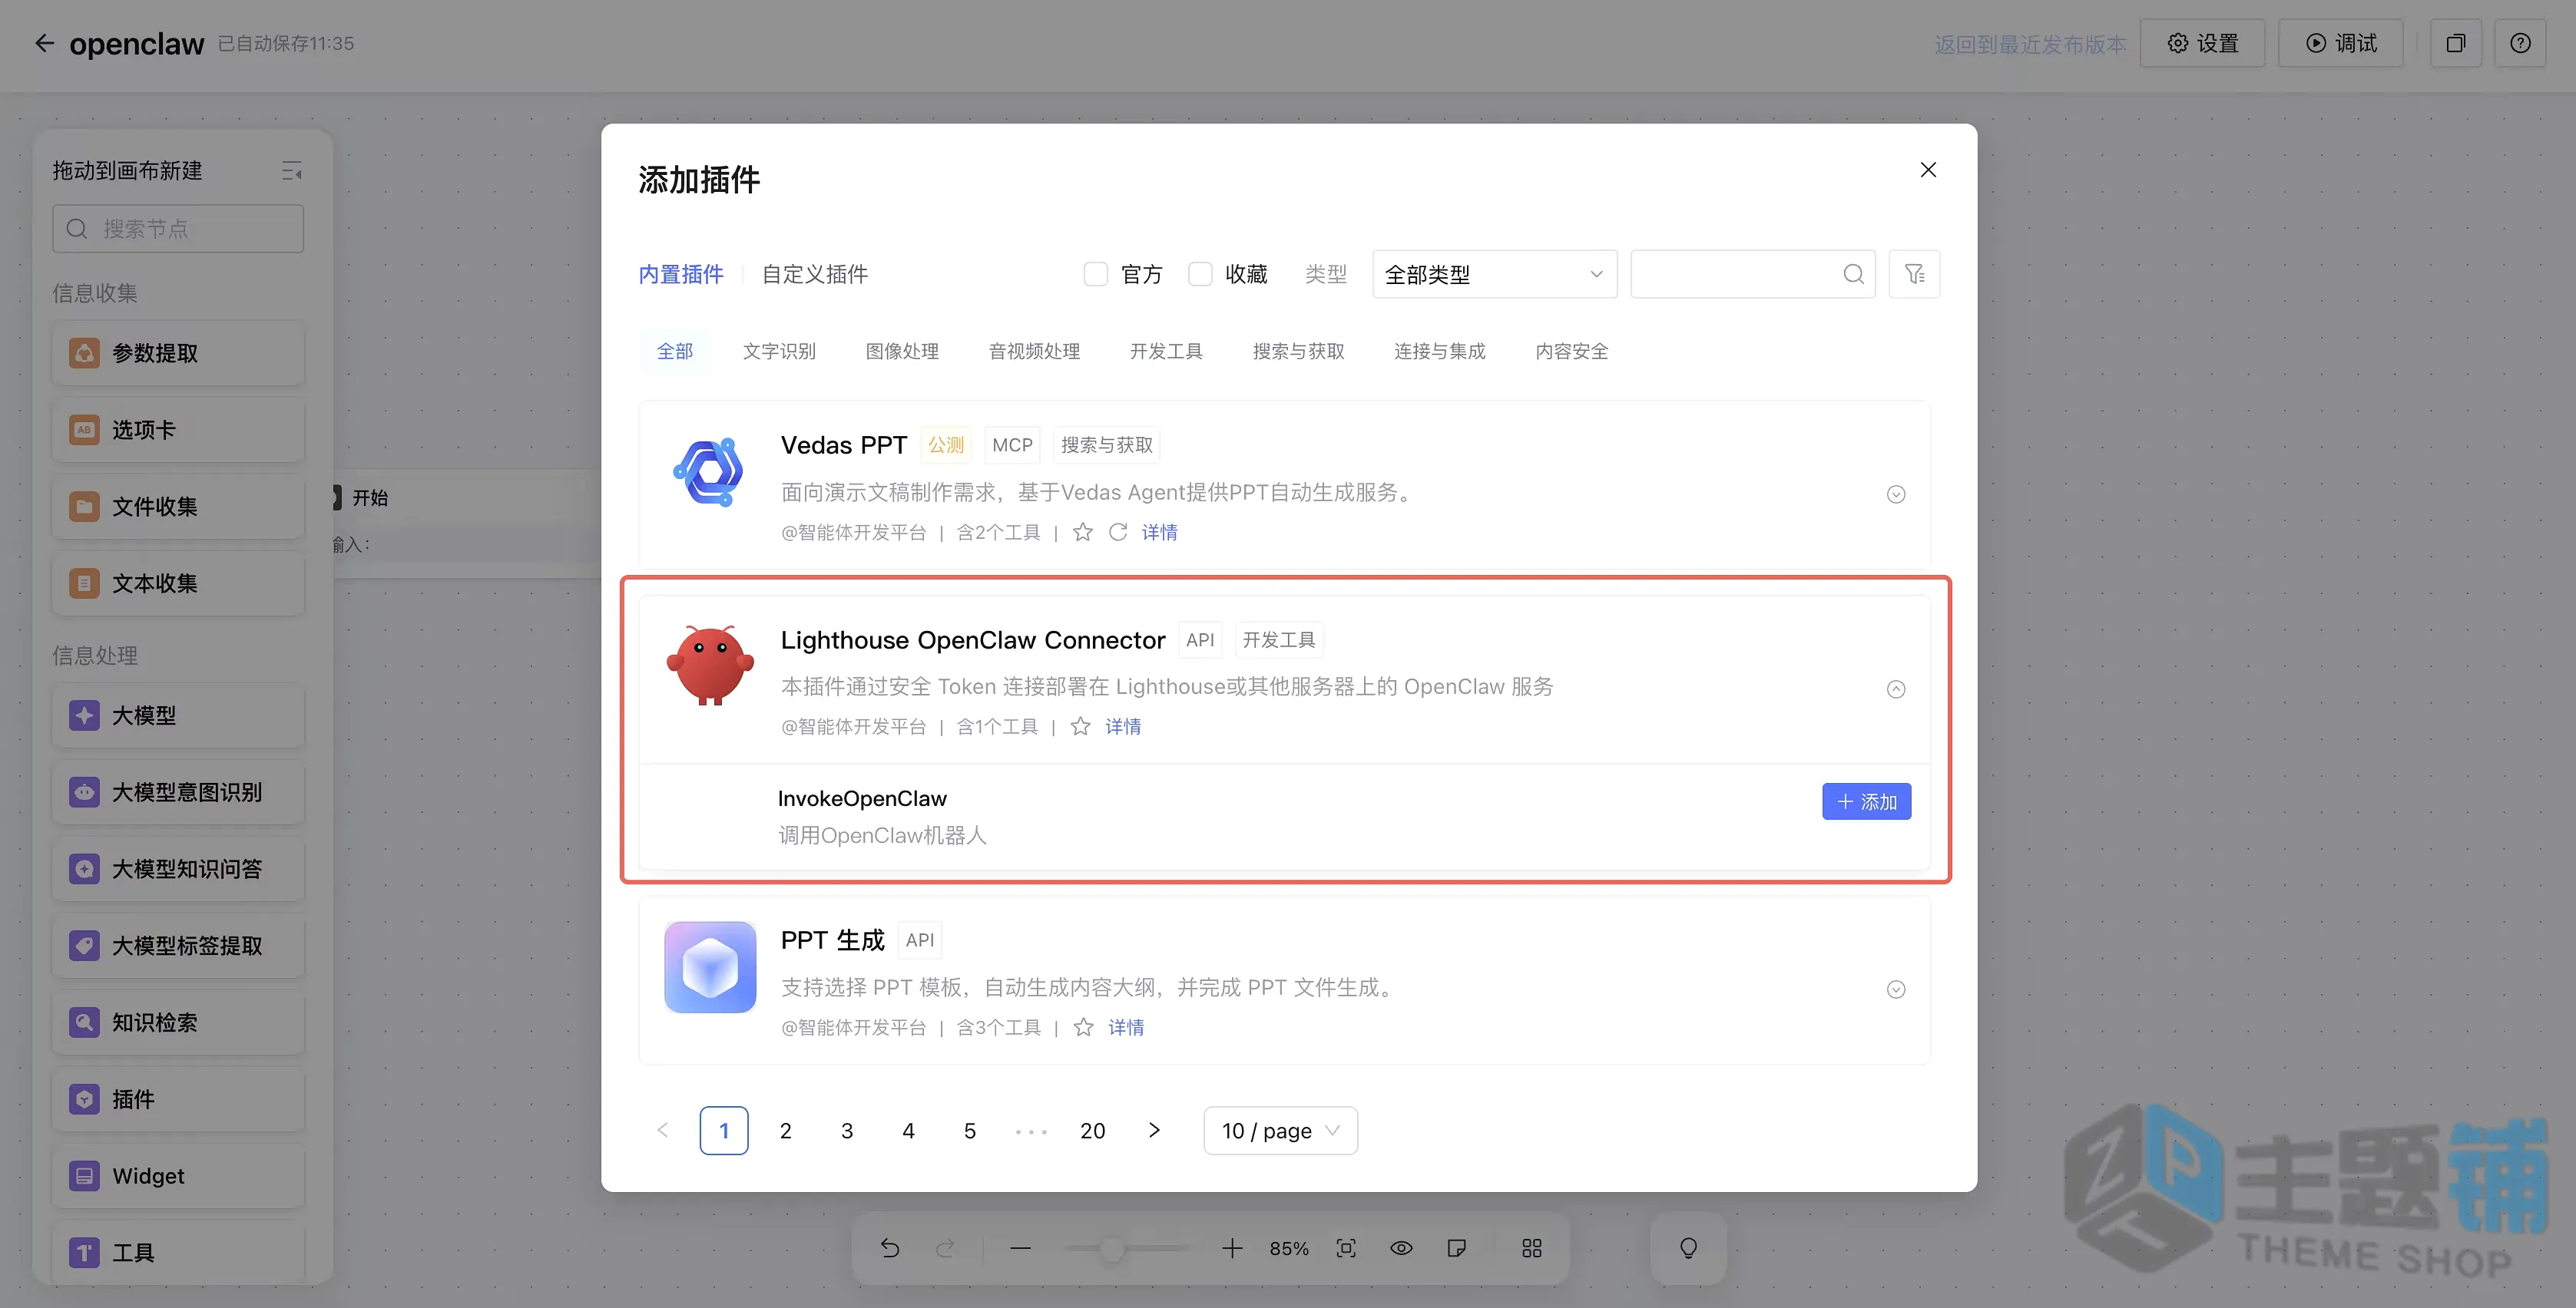Screen dimensions: 2576x1308
Task: Open 详情 for Lighthouse OpenClaw Connector
Action: point(1123,726)
